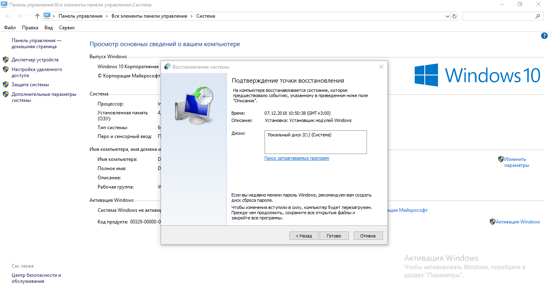Screen dimensions: 548x288
Task: Click the shield icon beside Диспетчер устройств
Action: 6,59
